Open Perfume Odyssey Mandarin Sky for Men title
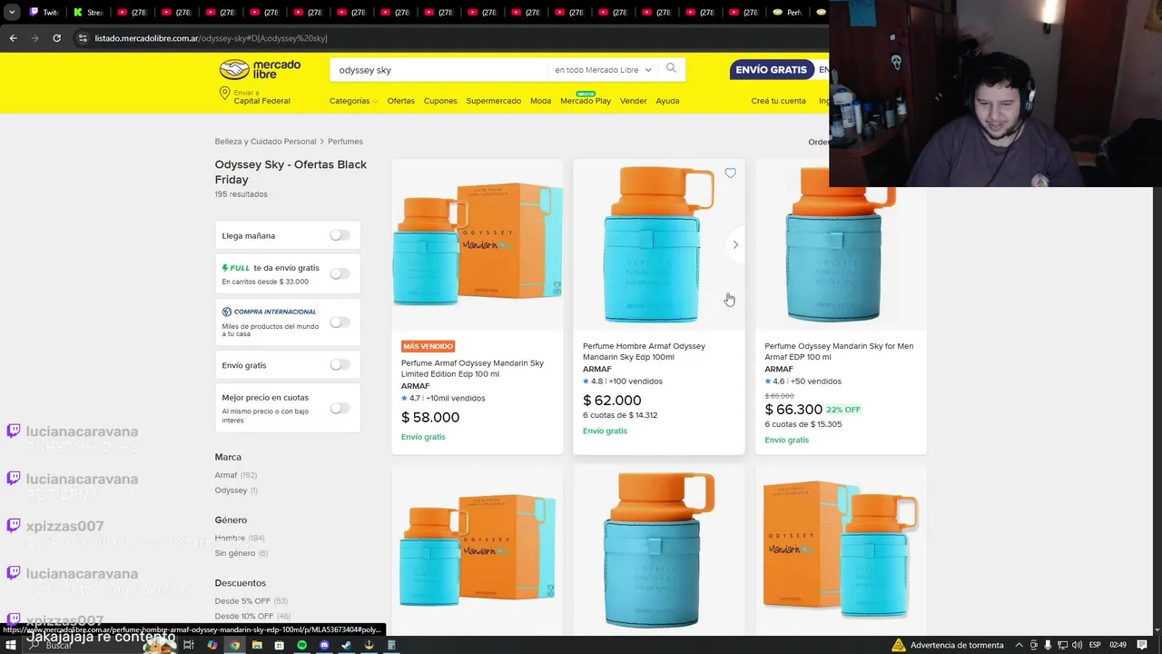The width and height of the screenshot is (1162, 654). [x=839, y=352]
